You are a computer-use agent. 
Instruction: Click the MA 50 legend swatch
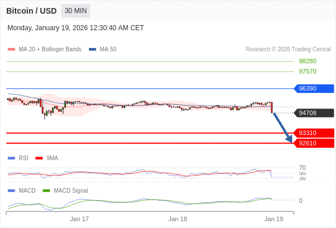[92, 50]
